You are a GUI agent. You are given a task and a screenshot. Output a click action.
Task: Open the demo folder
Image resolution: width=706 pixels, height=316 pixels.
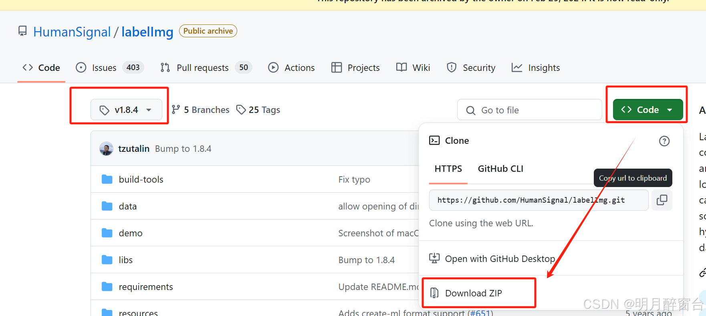[131, 233]
